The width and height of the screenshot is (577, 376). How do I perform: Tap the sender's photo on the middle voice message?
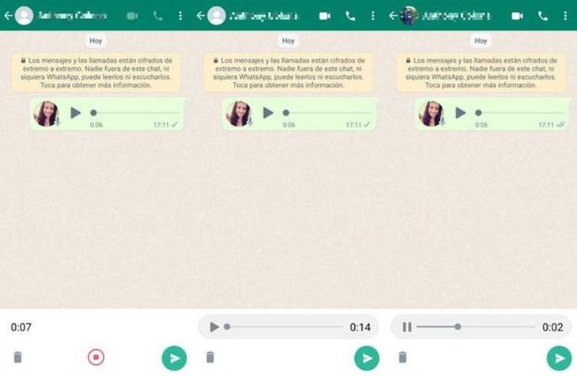(238, 114)
